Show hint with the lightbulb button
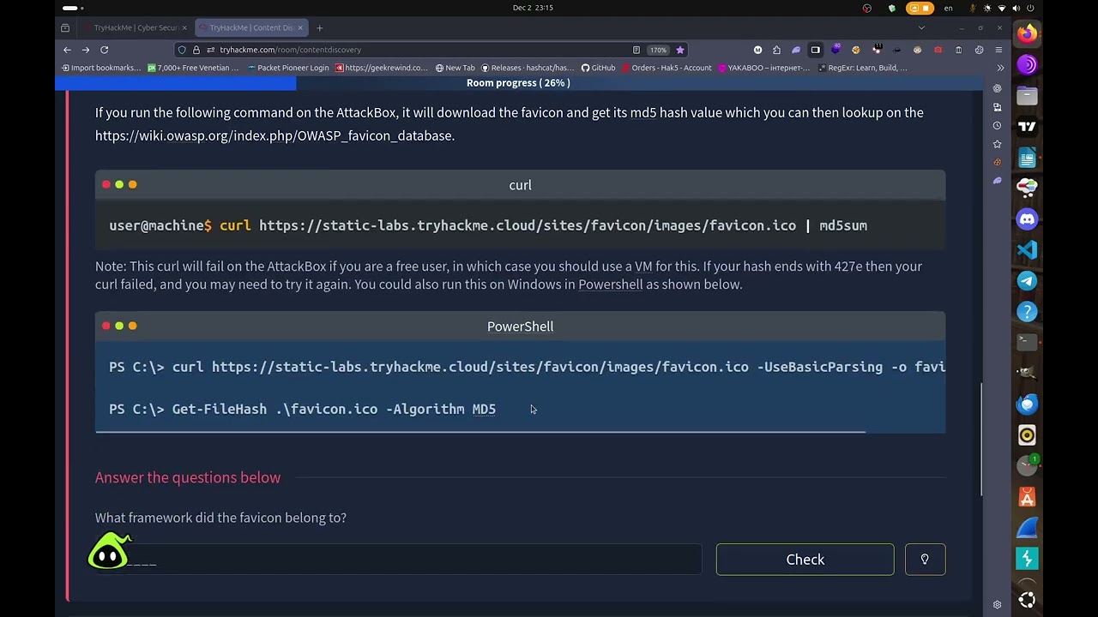Image resolution: width=1098 pixels, height=617 pixels. coord(925,560)
